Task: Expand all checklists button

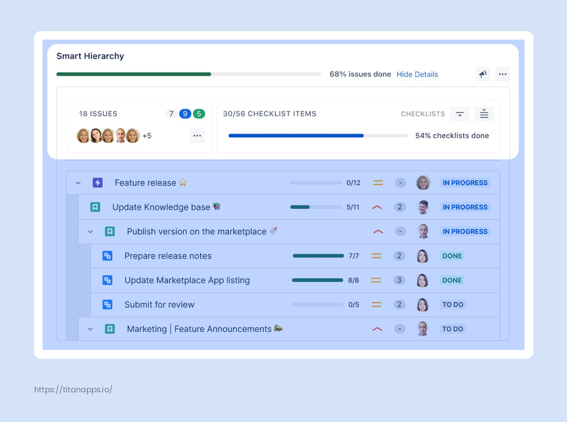Action: (484, 114)
